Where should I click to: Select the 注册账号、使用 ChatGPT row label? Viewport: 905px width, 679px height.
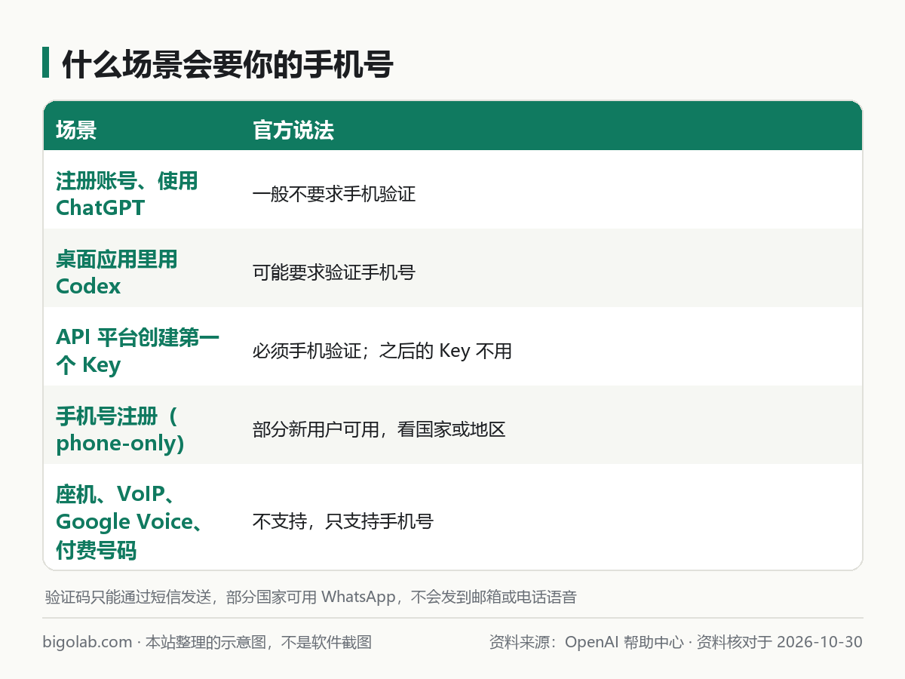coord(127,194)
